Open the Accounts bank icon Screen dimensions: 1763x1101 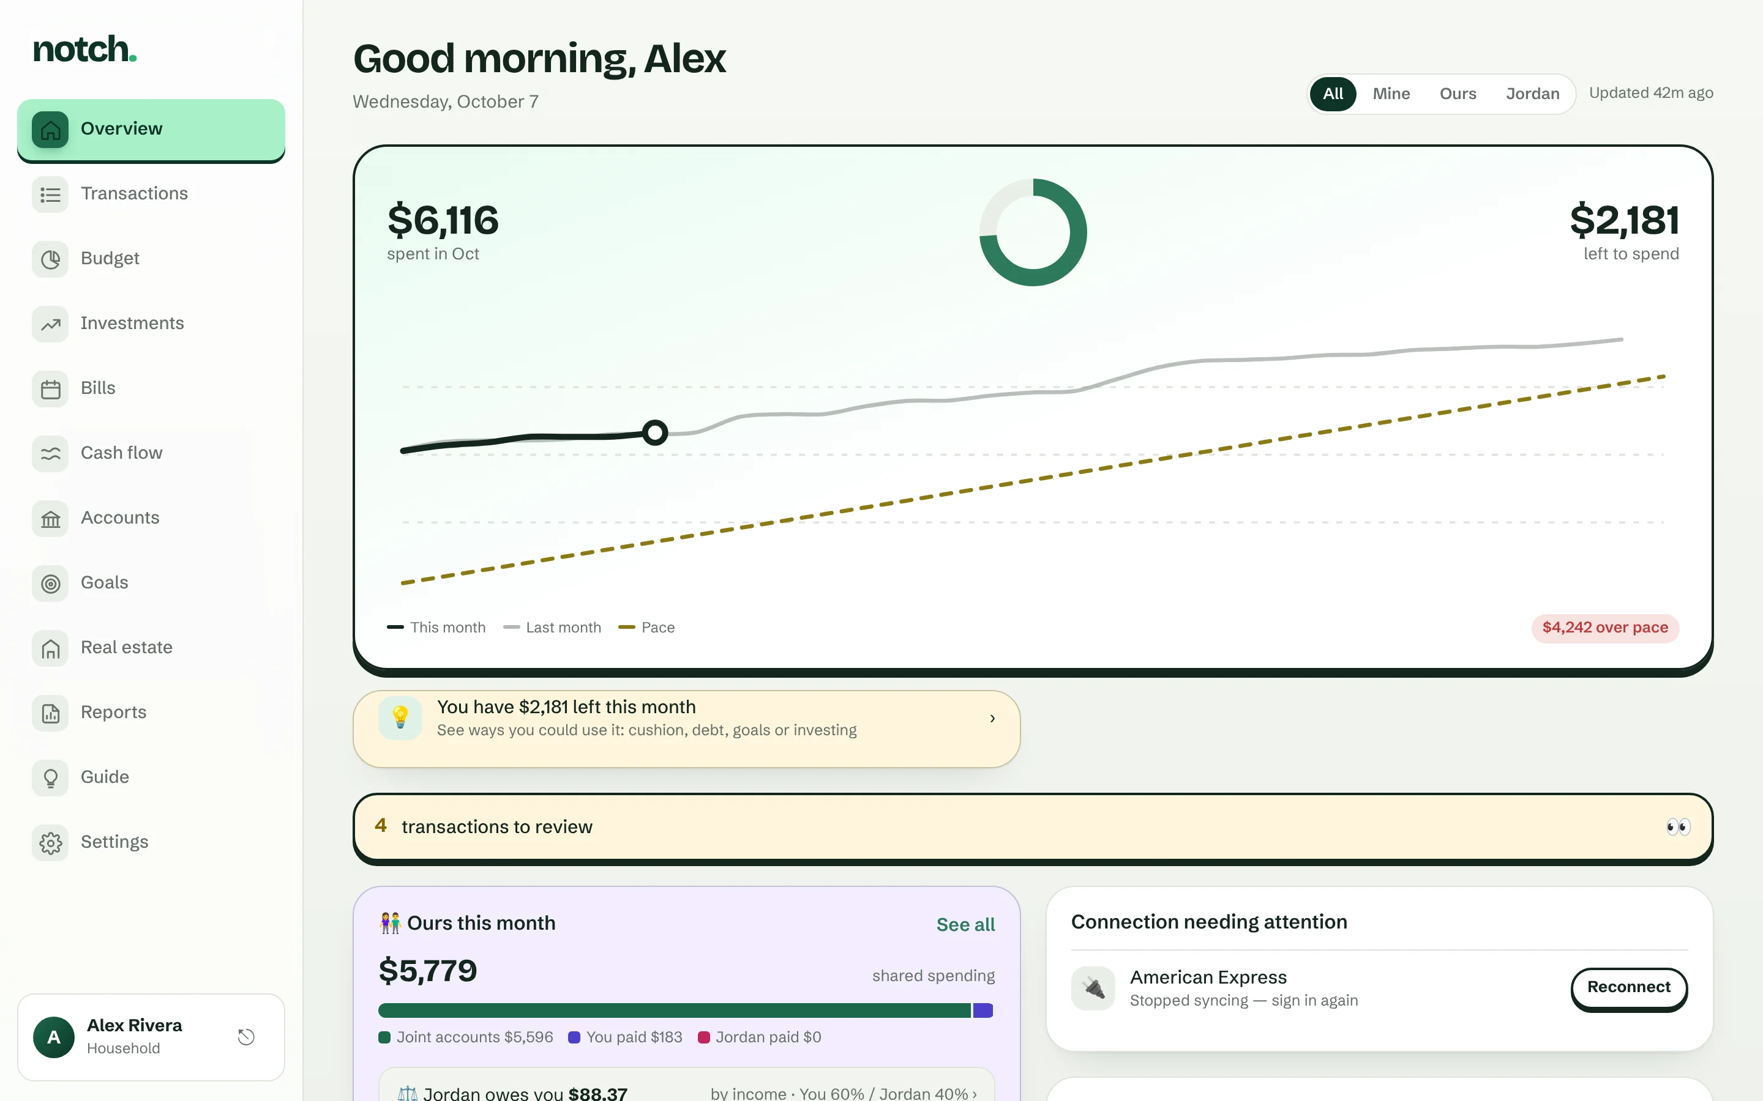point(50,519)
